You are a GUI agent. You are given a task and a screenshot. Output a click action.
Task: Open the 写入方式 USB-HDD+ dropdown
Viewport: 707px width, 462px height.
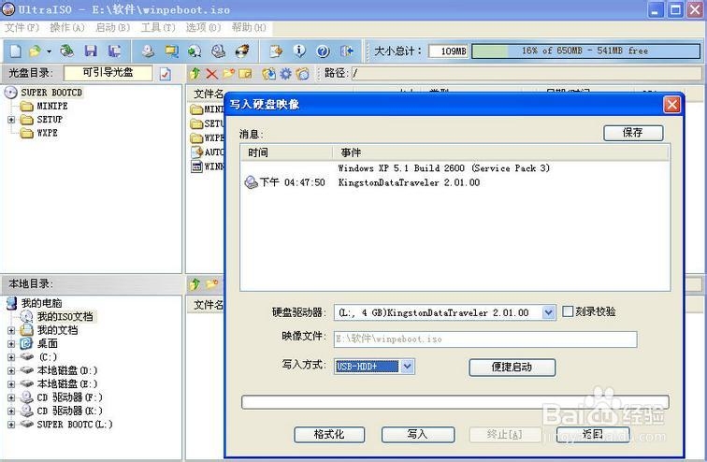(x=407, y=367)
